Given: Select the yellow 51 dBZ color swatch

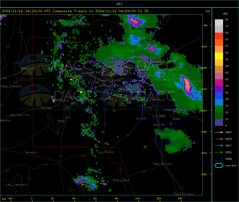Looking at the screenshot, I should [219, 56].
